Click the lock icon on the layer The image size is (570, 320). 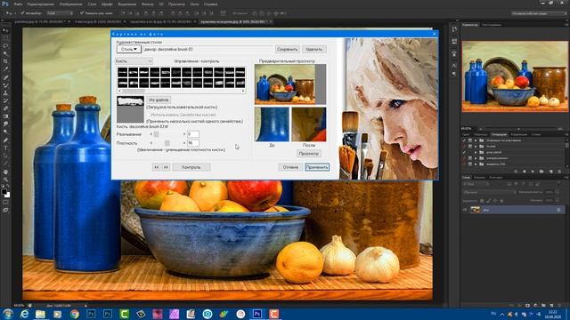558,210
